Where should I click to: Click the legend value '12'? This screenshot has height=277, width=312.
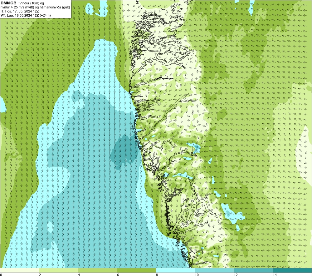236,275
